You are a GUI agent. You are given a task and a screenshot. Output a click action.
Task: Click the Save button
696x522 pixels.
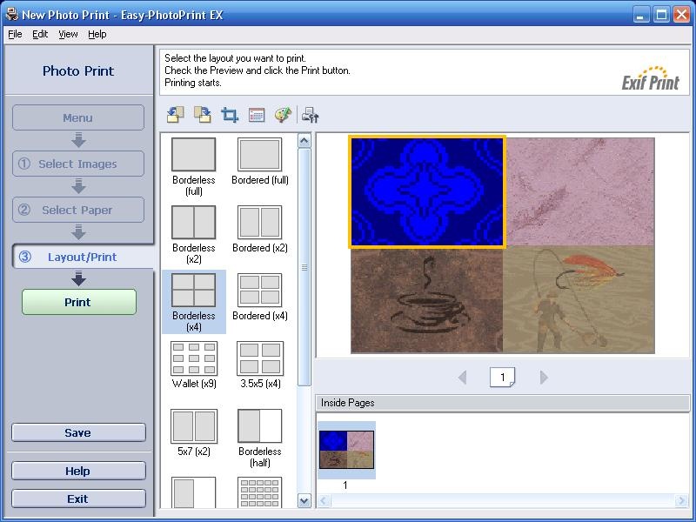click(x=77, y=432)
